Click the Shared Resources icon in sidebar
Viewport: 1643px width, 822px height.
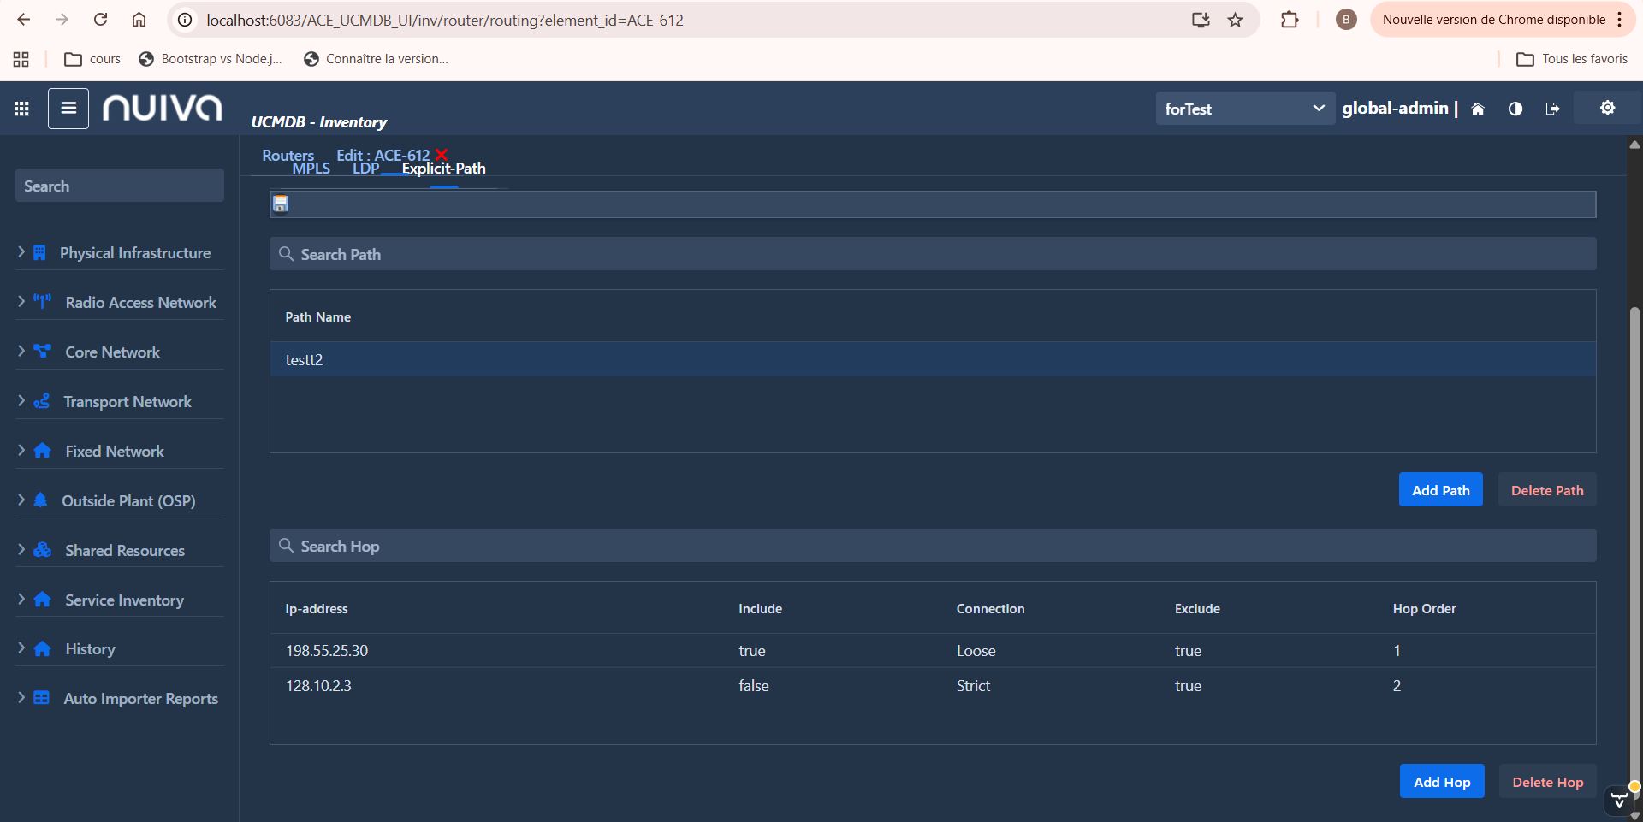pyautogui.click(x=42, y=550)
